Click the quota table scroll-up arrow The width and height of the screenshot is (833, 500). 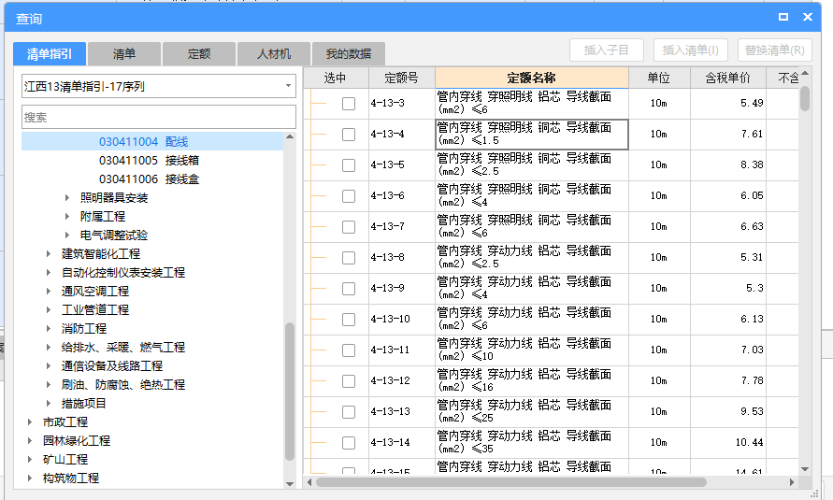805,73
